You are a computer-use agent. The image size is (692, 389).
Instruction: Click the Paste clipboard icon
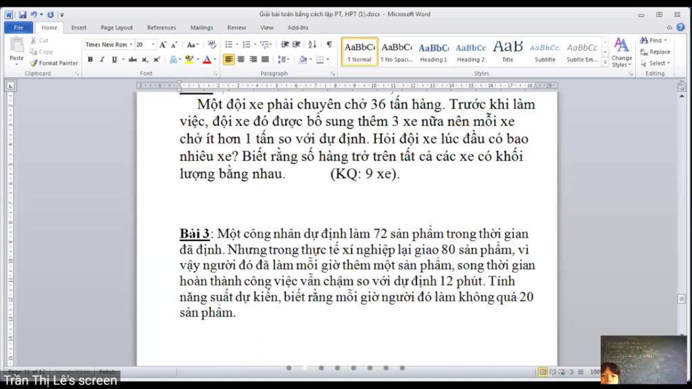(16, 45)
